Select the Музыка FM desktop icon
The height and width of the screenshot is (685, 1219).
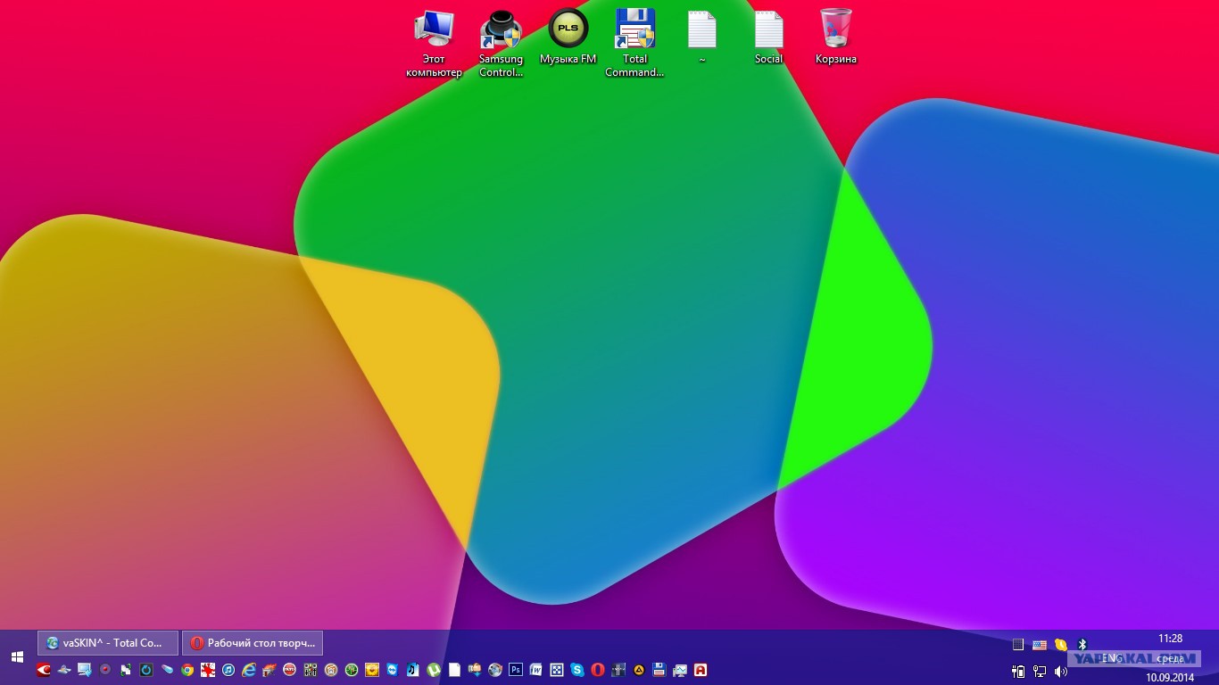tap(568, 37)
